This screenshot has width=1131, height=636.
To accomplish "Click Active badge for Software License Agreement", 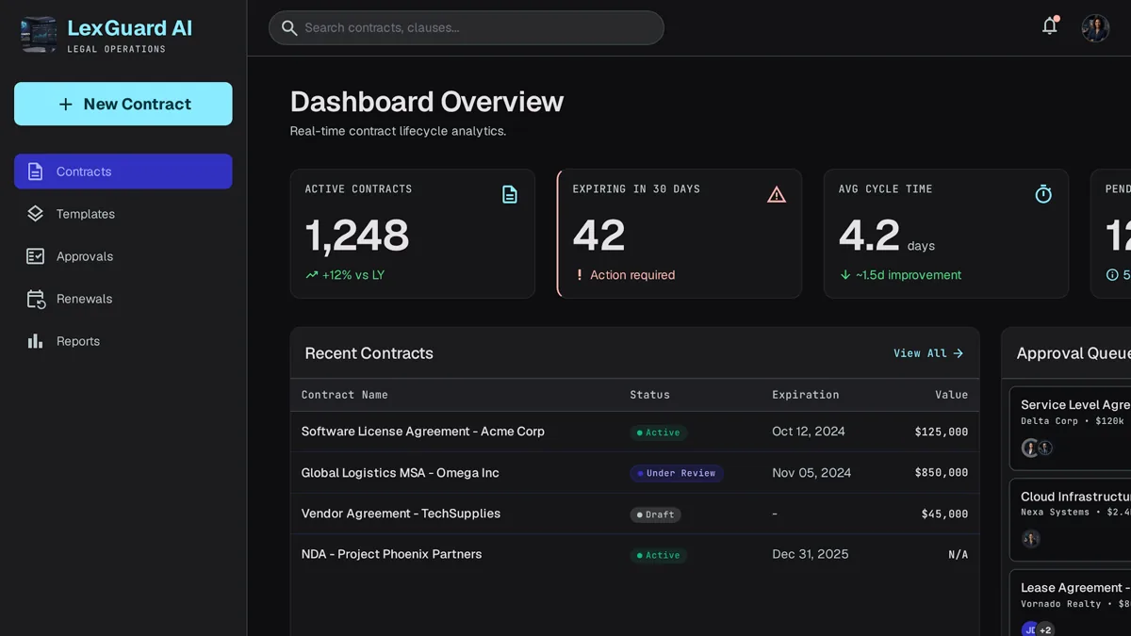I will [x=659, y=432].
